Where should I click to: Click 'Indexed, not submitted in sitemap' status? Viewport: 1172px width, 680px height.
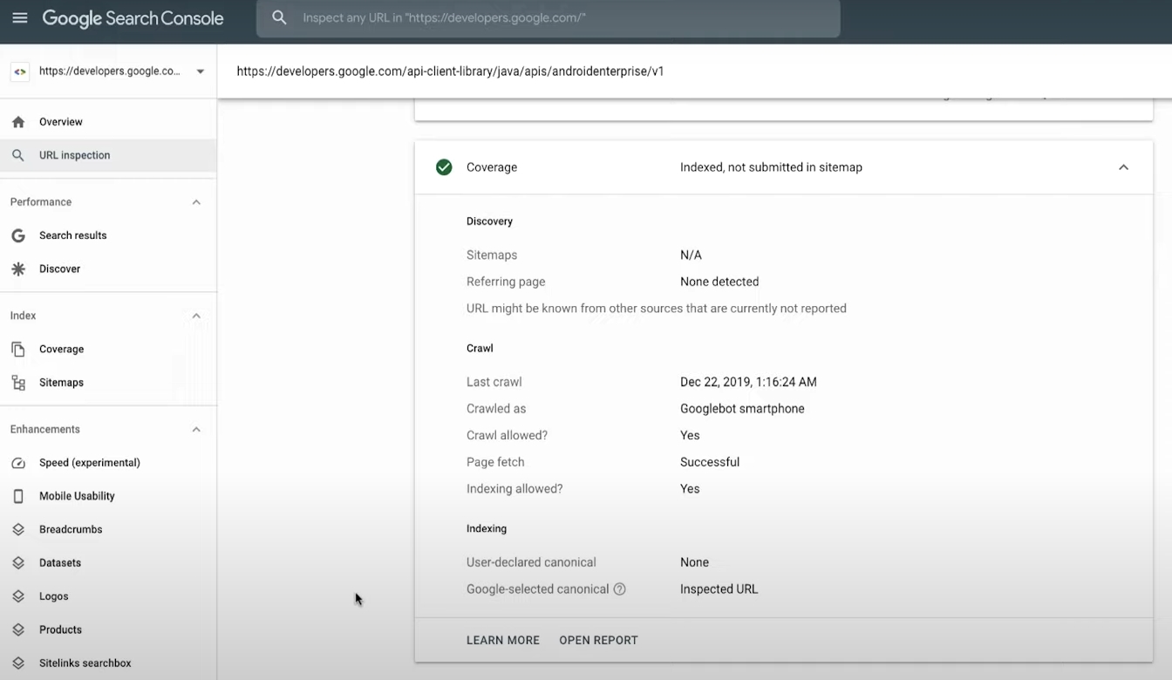pyautogui.click(x=771, y=167)
